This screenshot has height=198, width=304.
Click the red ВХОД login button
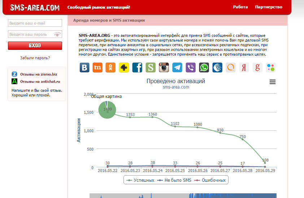[35, 46]
